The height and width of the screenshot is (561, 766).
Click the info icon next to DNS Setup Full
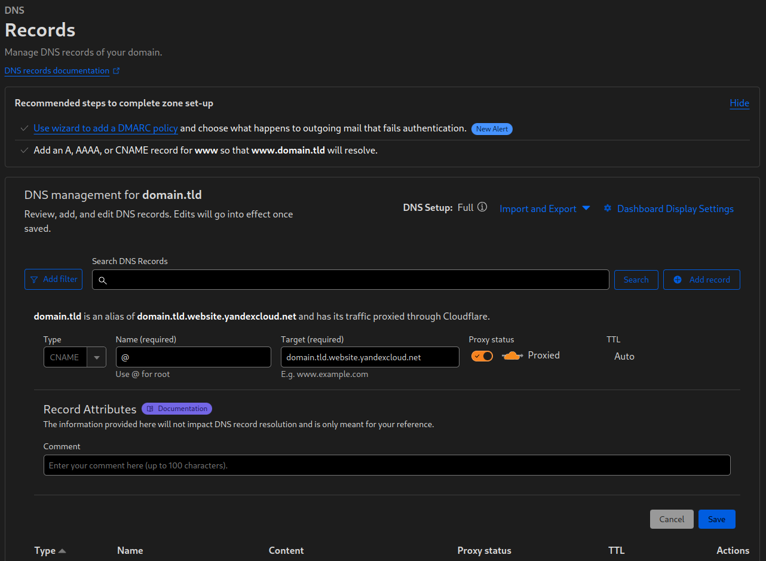[x=482, y=207]
